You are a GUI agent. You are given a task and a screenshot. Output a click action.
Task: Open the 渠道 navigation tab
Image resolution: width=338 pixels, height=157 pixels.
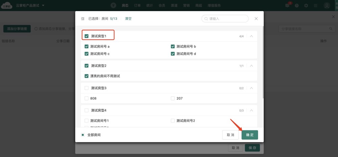(x=174, y=6)
